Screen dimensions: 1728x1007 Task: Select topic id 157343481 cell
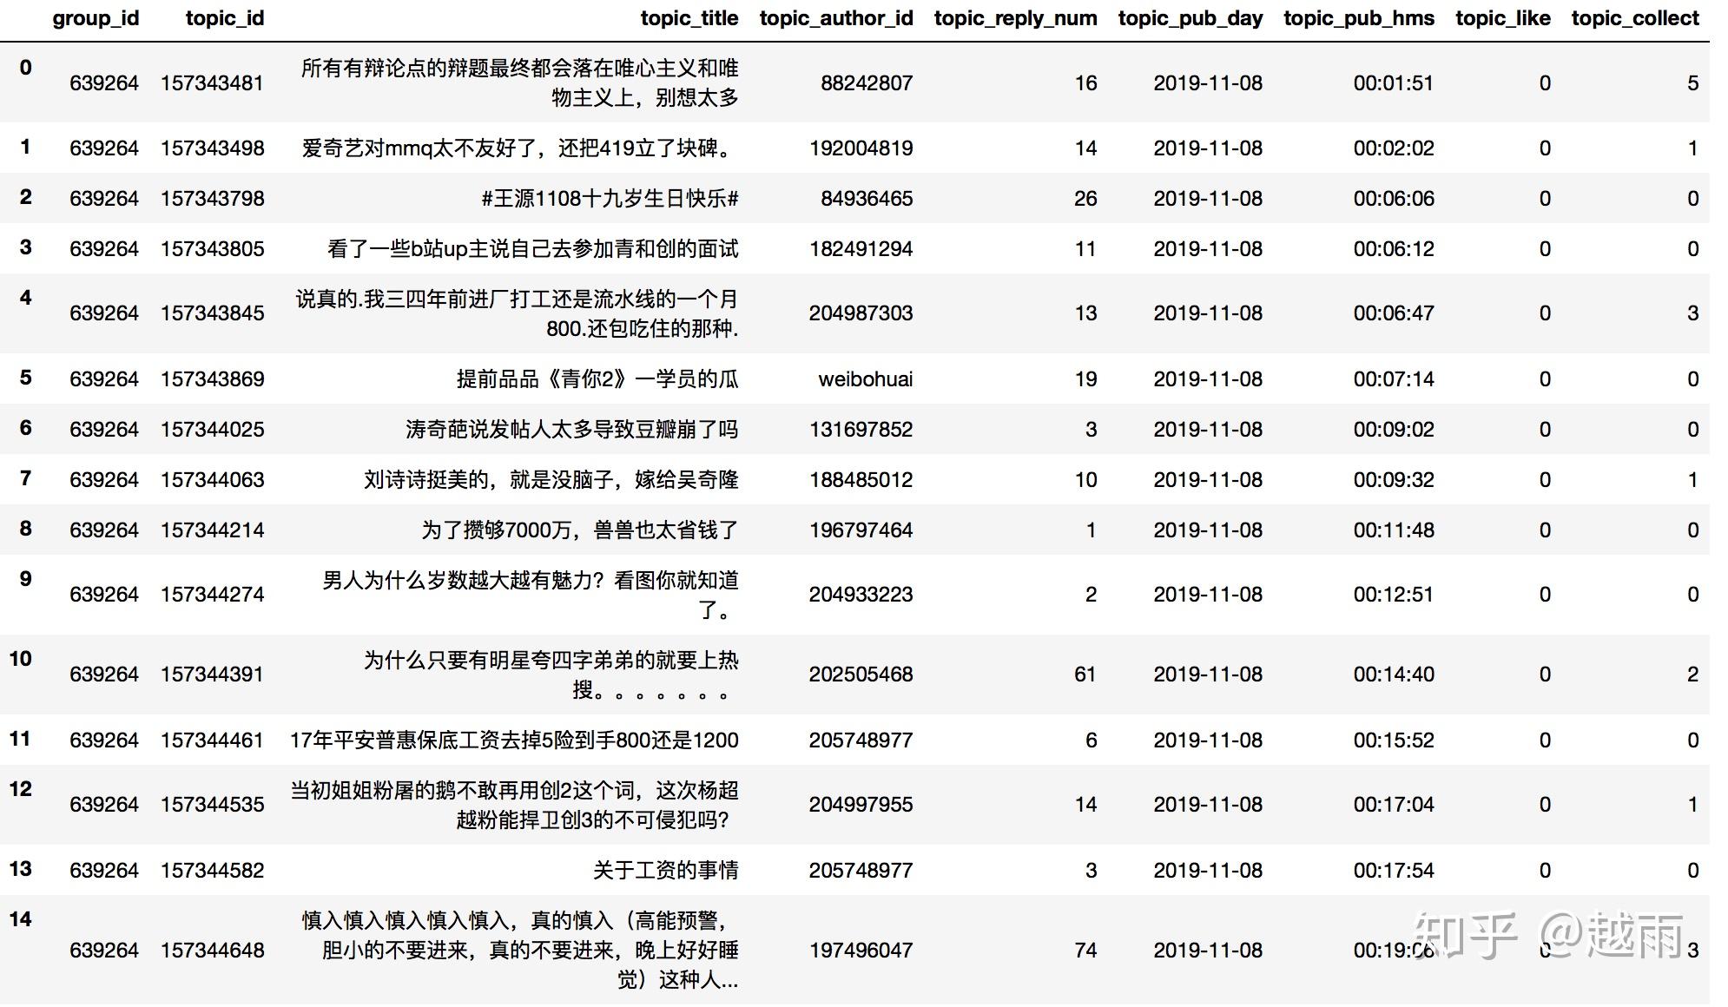[x=212, y=83]
